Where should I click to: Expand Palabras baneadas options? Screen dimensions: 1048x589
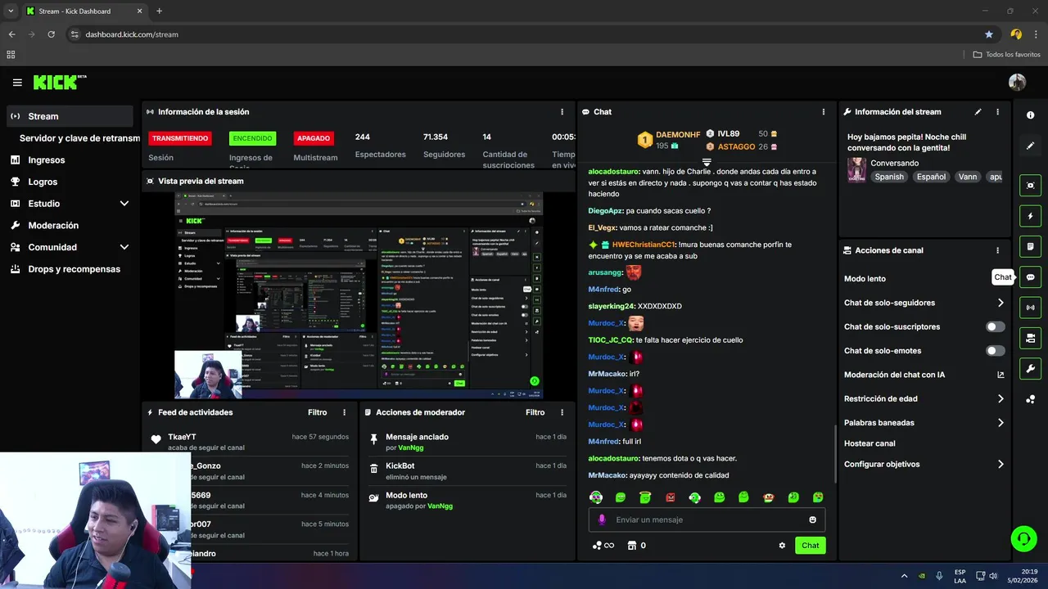[1001, 423]
